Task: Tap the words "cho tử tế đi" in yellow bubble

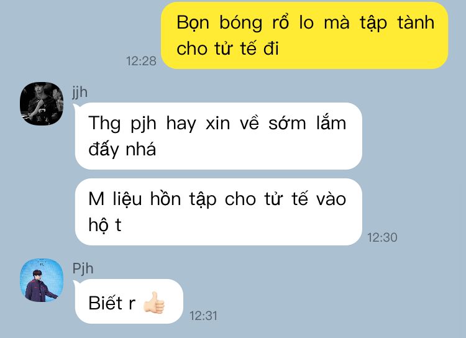Action: click(x=227, y=48)
